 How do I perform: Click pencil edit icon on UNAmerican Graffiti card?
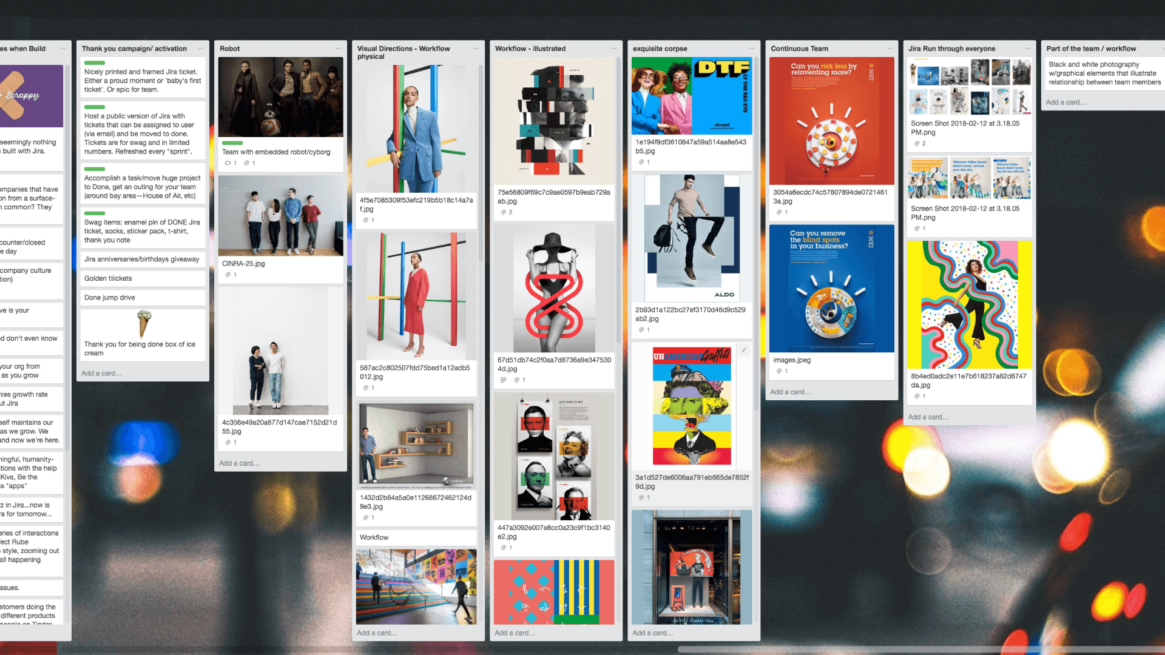click(x=744, y=350)
